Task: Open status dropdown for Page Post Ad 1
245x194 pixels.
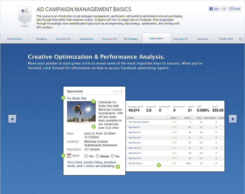Action: coord(176,132)
